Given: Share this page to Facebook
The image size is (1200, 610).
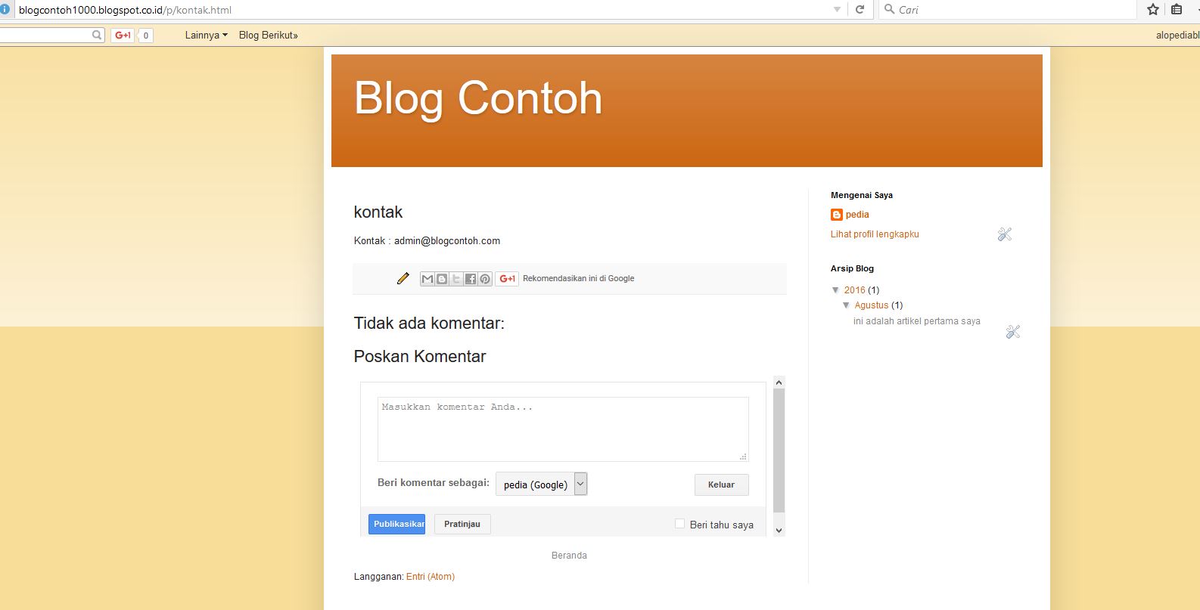Looking at the screenshot, I should click(x=471, y=279).
